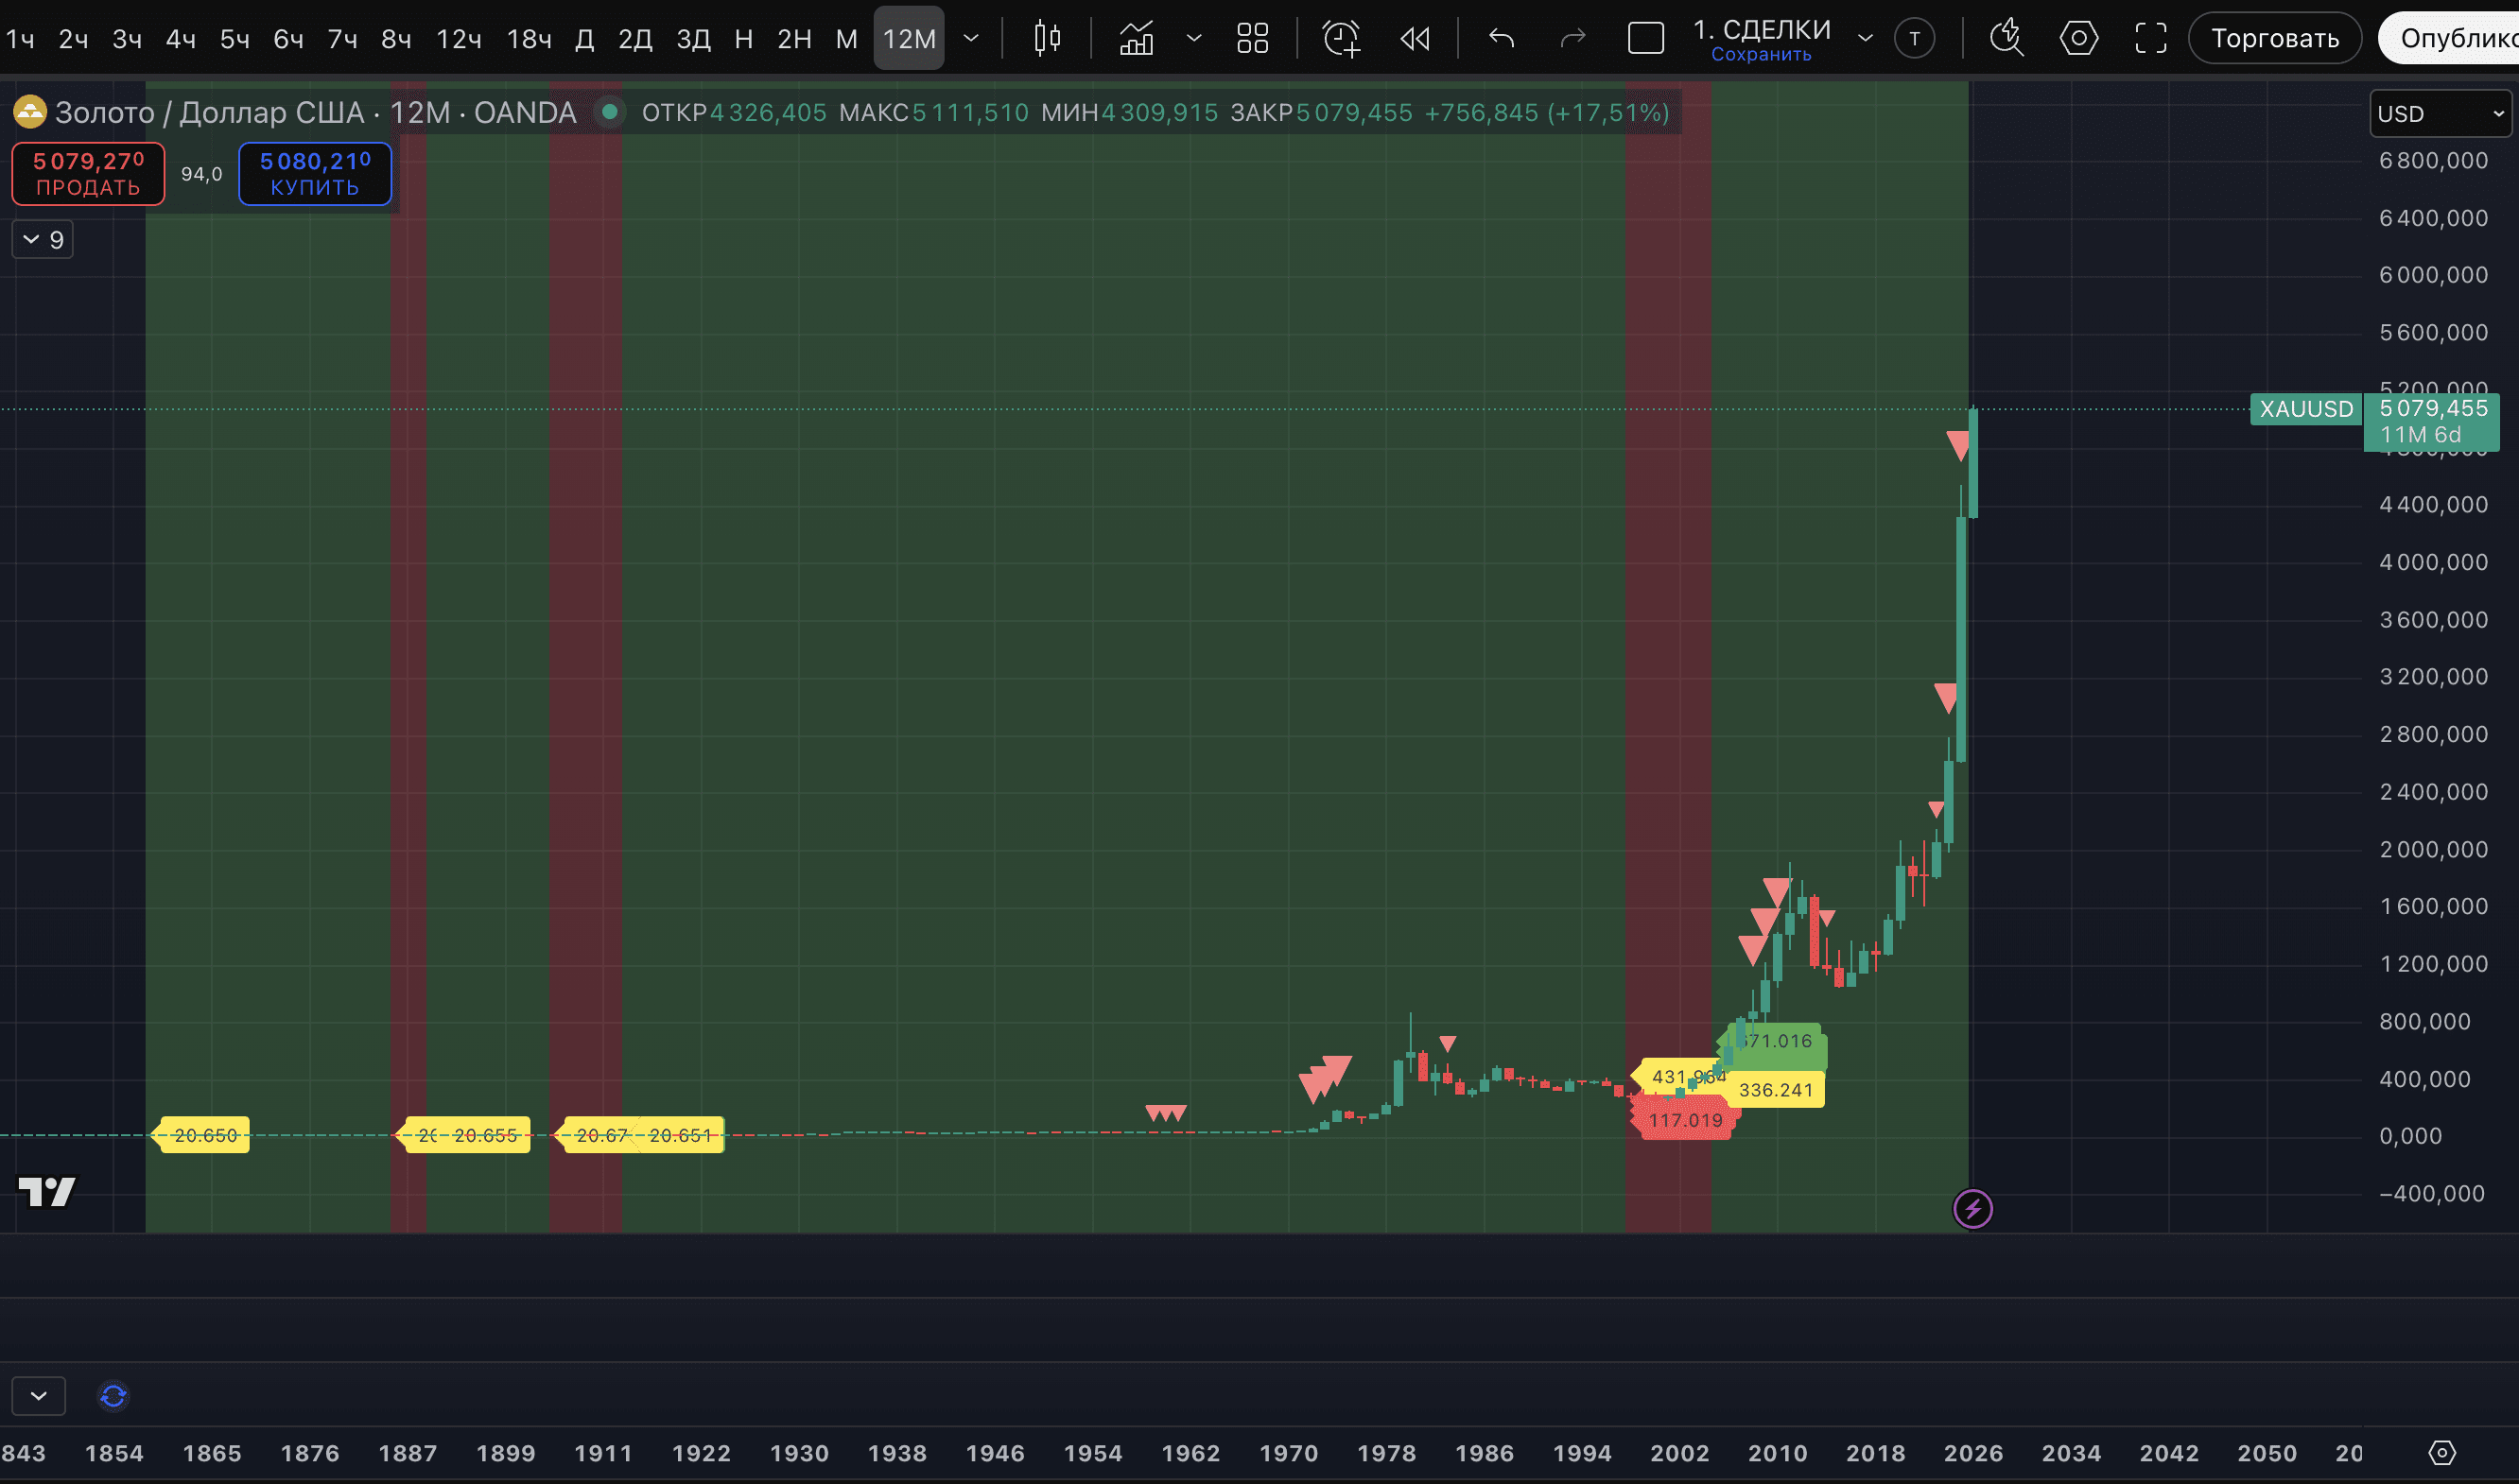Image resolution: width=2519 pixels, height=1484 pixels.
Task: Open the candlestick chart type selector
Action: (x=1047, y=39)
